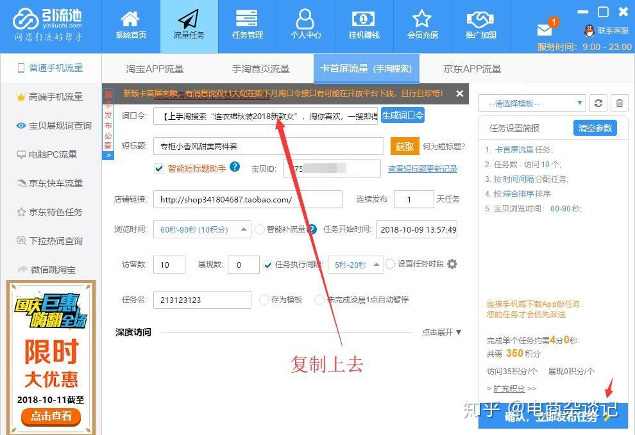Select the 任务管理 icon in top navigation
This screenshot has height=435, width=635.
[248, 18]
